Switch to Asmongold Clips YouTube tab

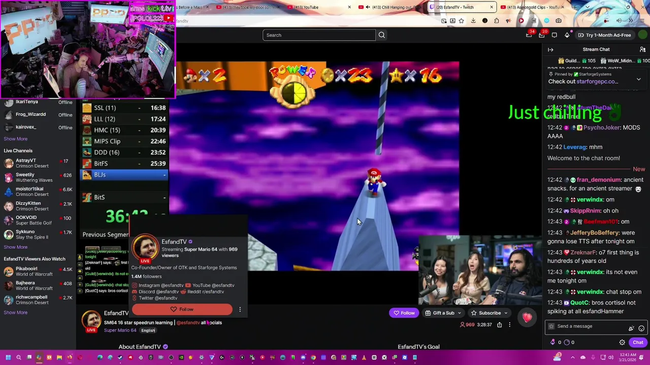tap(531, 7)
